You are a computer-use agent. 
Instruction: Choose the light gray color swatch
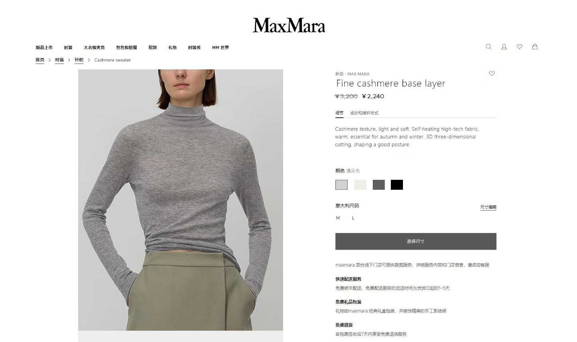click(341, 185)
